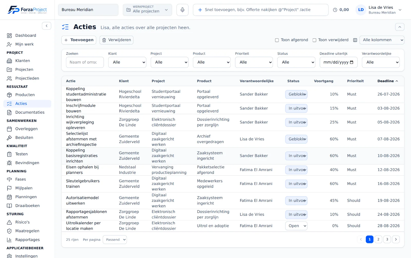
Task: Open the Prioriteit filter dropdown
Action: pos(254,62)
